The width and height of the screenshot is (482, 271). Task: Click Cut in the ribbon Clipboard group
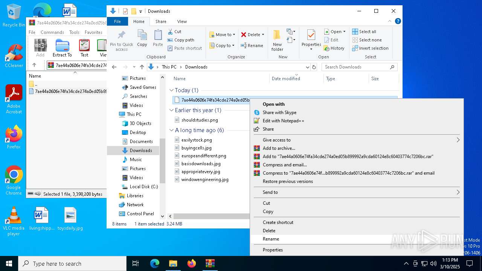point(174,32)
